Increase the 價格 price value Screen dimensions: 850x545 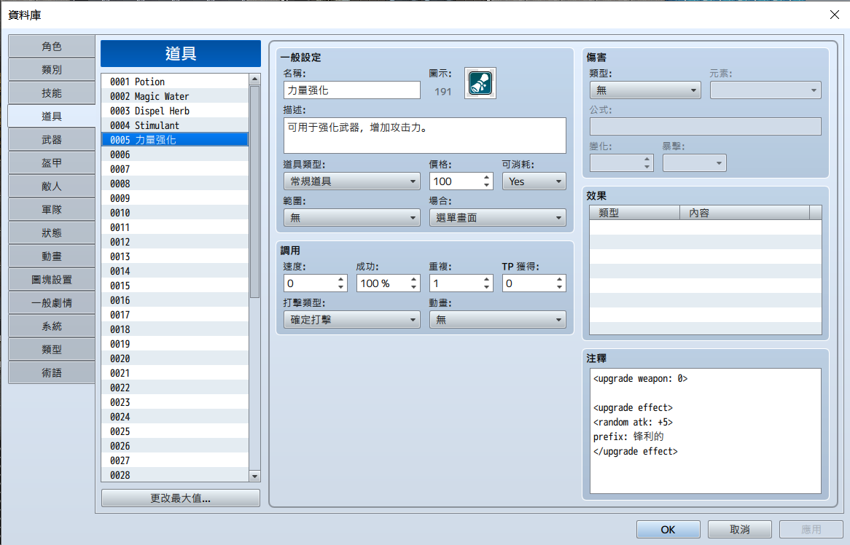click(486, 177)
